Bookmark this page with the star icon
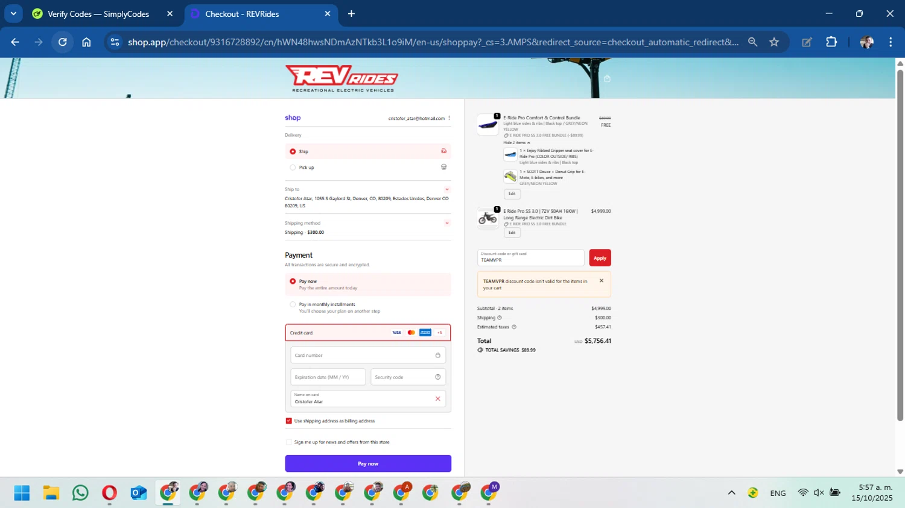 (774, 42)
